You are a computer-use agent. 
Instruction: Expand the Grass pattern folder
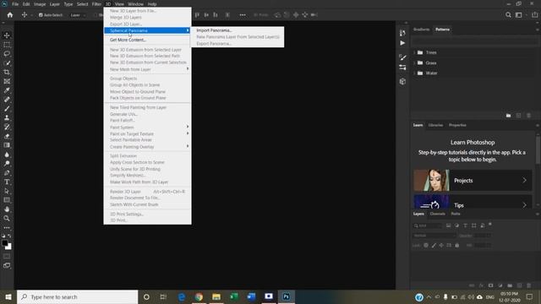(x=414, y=62)
